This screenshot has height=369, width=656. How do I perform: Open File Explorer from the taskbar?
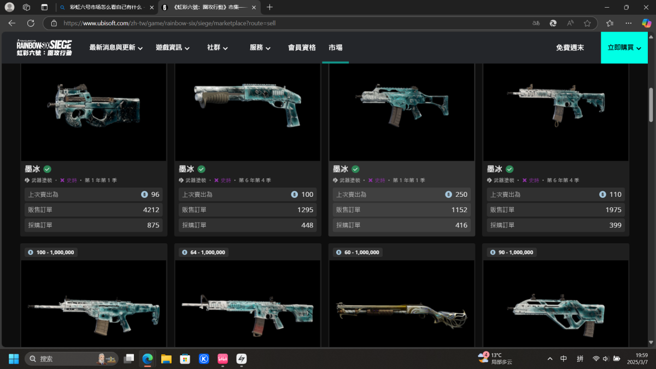166,359
